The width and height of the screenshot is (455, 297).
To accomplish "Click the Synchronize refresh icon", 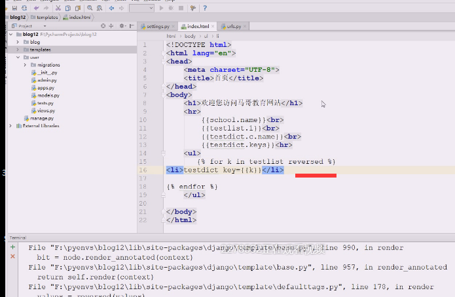I will click(24, 8).
